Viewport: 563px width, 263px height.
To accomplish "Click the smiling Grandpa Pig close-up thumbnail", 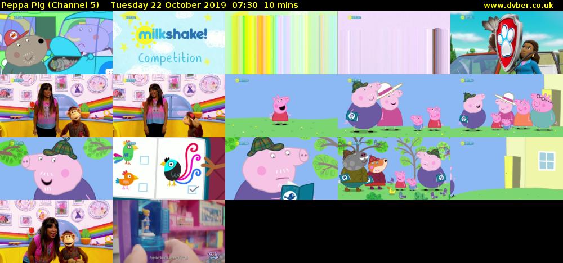I will 56,169.
